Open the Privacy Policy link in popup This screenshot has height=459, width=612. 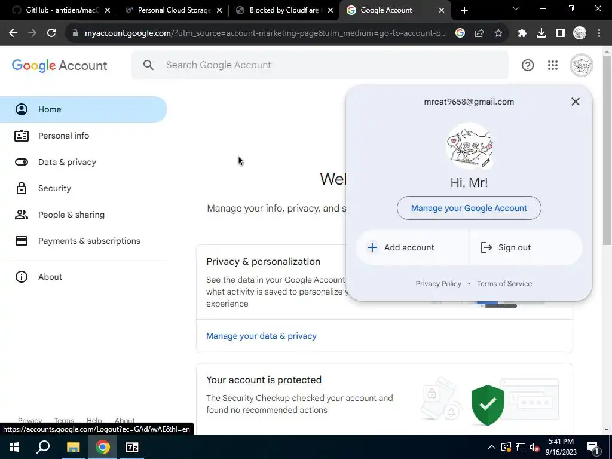point(438,284)
